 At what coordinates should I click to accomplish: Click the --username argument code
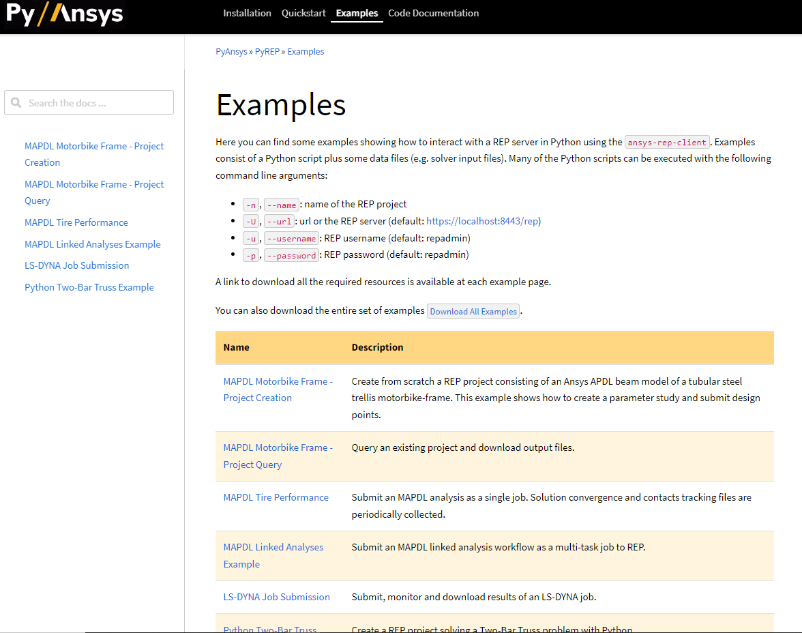[292, 239]
